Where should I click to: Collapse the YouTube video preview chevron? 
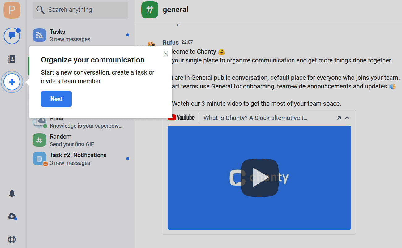click(x=347, y=118)
